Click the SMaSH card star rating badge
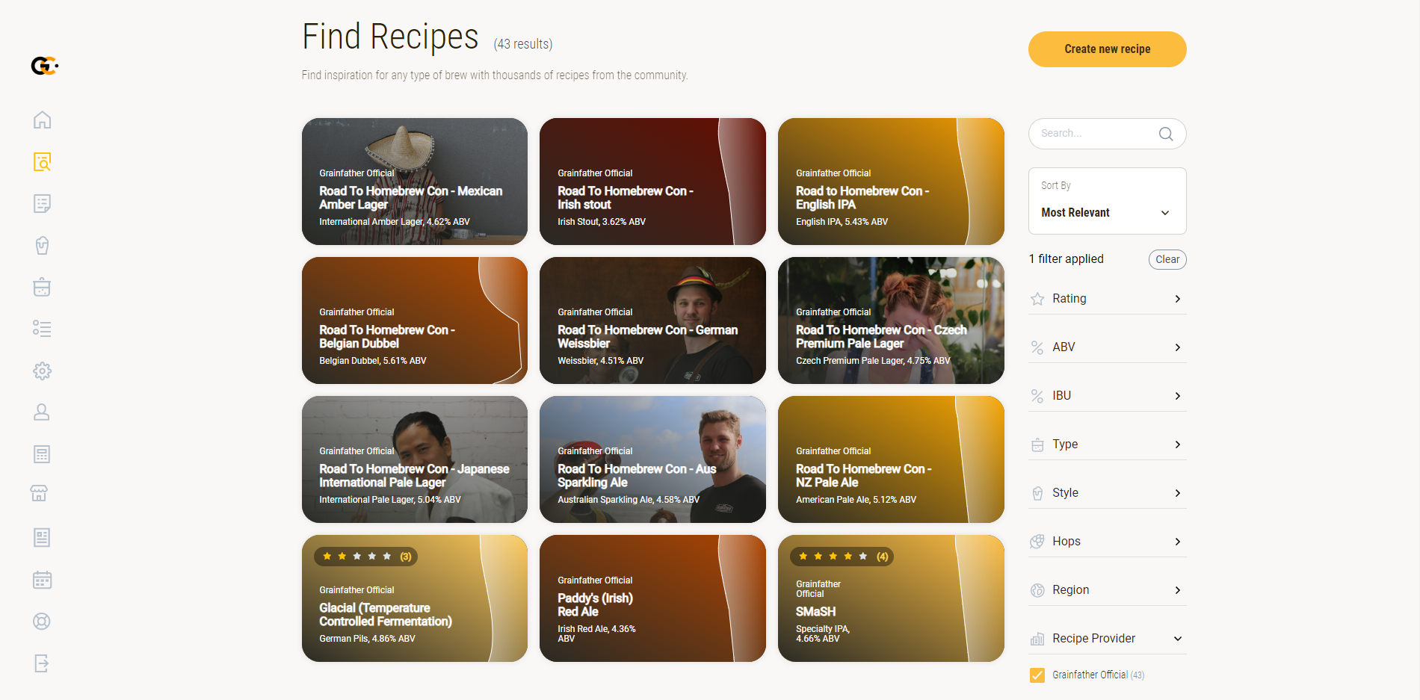 [x=842, y=557]
